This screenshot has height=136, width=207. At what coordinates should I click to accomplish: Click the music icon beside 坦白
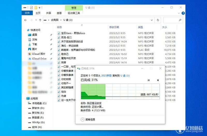tap(59, 92)
